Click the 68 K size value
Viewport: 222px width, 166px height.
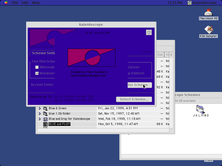(x=160, y=77)
